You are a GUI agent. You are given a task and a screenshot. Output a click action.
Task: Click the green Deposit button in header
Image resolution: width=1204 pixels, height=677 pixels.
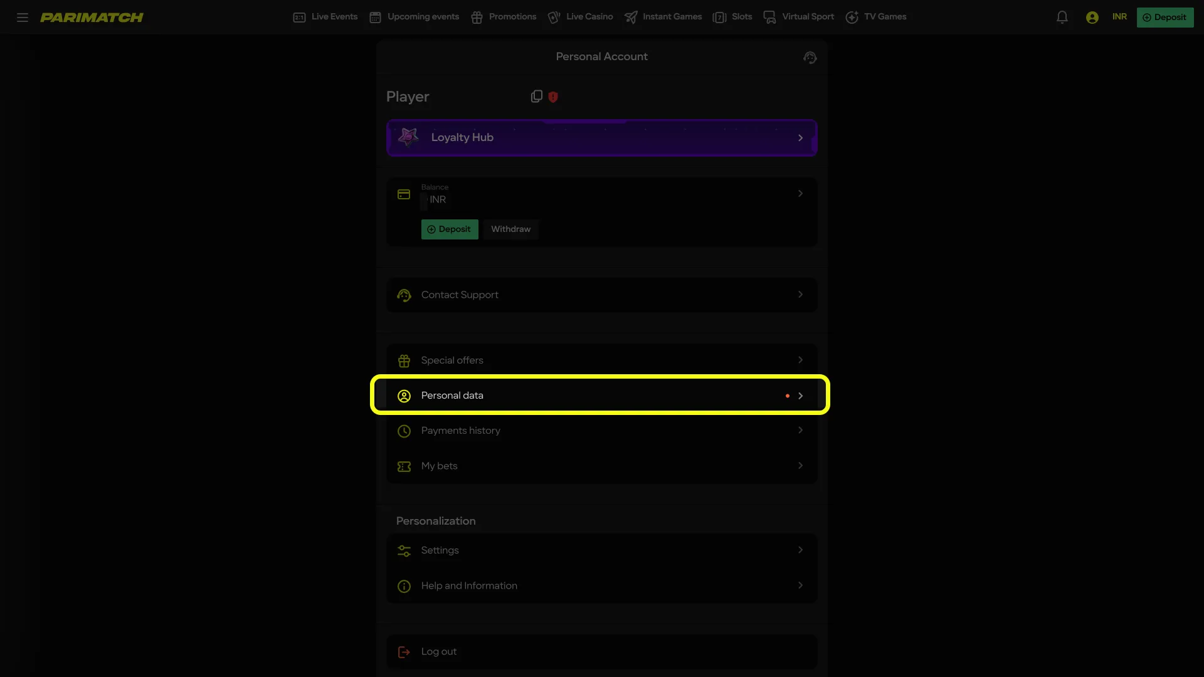click(x=1165, y=17)
